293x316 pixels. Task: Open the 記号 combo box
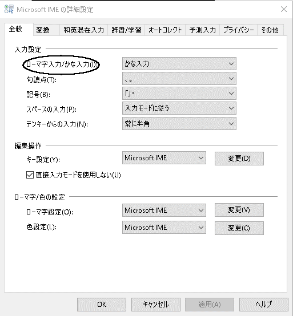(179, 94)
